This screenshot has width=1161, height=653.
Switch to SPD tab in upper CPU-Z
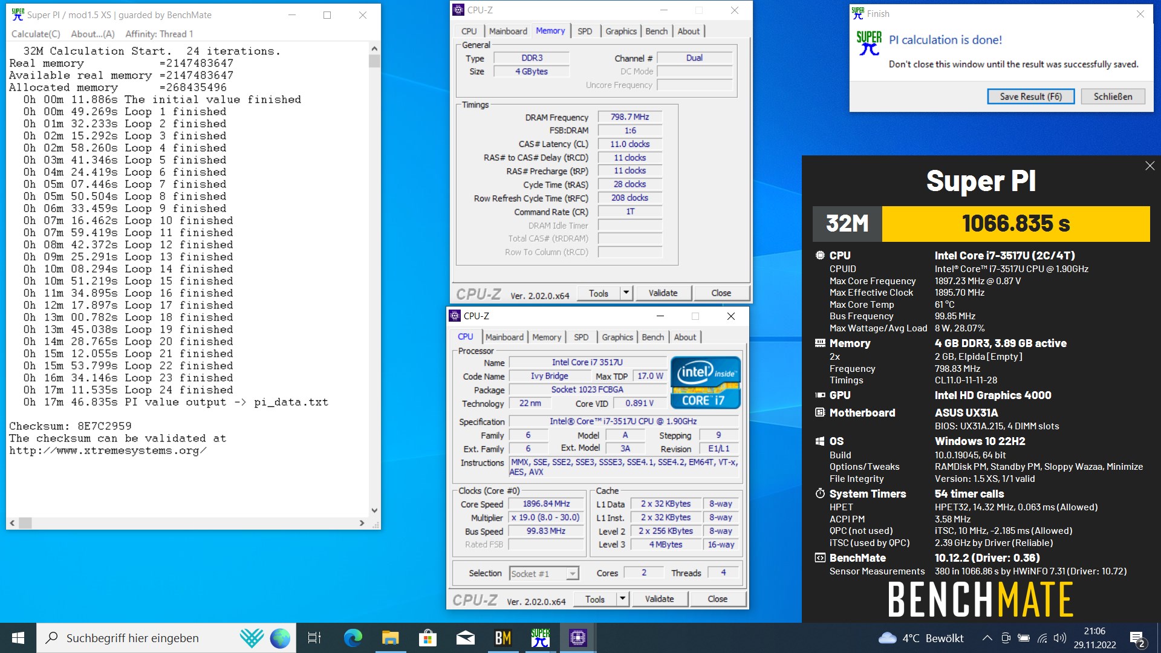coord(585,31)
